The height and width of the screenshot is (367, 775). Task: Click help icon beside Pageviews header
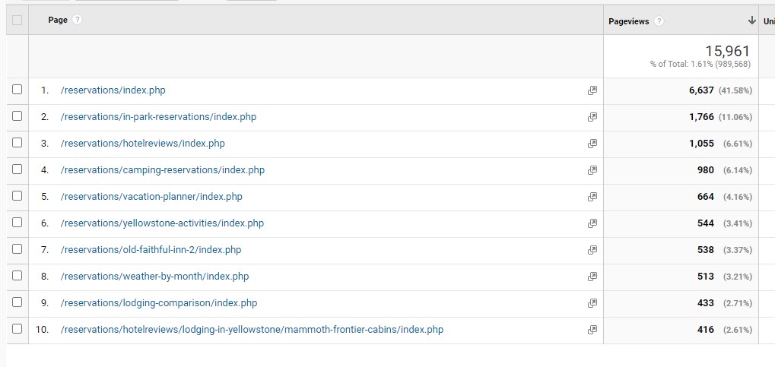(659, 21)
